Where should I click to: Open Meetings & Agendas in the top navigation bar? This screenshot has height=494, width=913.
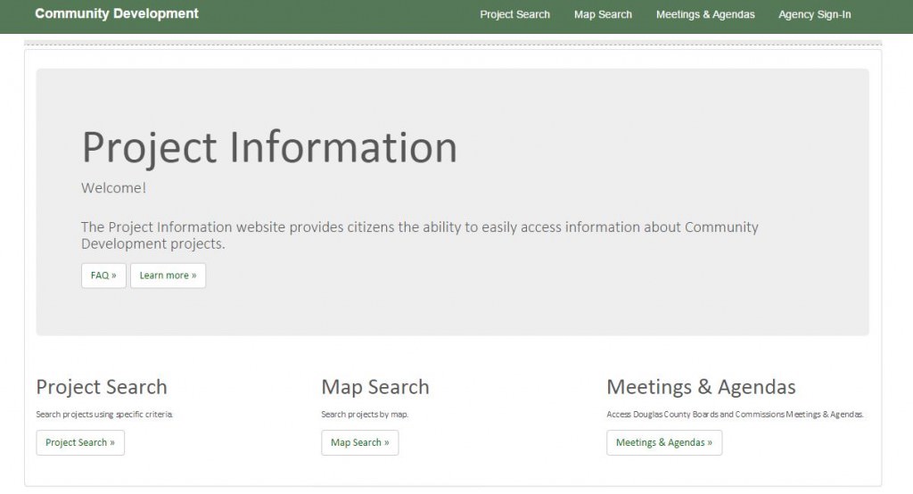coord(705,14)
